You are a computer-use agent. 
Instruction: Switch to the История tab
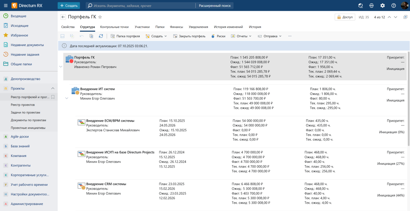pos(255,27)
